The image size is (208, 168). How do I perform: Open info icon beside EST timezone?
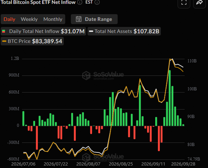point(97,2)
